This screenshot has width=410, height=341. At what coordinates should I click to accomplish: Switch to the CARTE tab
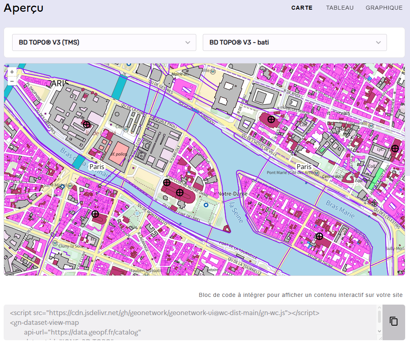[302, 8]
